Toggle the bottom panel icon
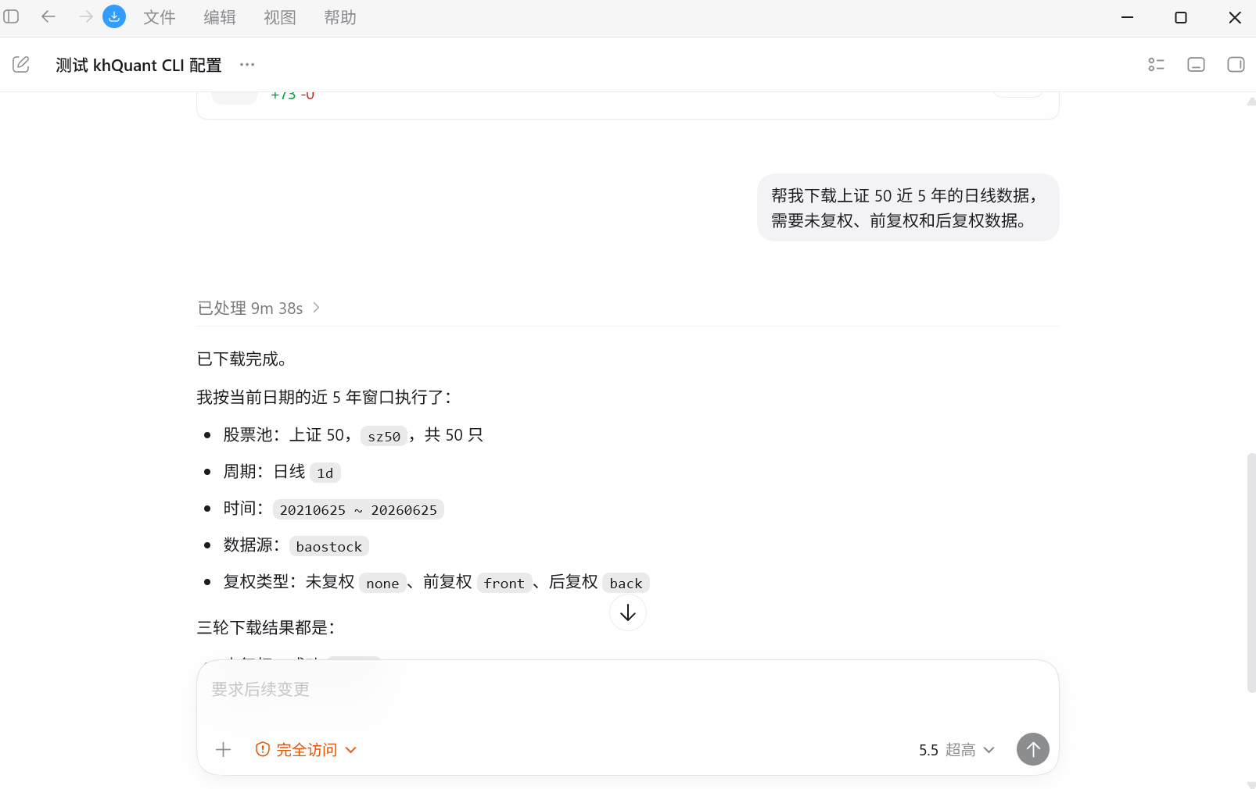This screenshot has width=1256, height=789. pos(1196,65)
